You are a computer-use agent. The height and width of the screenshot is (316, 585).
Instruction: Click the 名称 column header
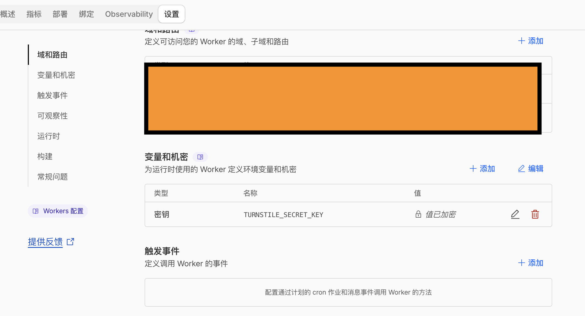(250, 193)
